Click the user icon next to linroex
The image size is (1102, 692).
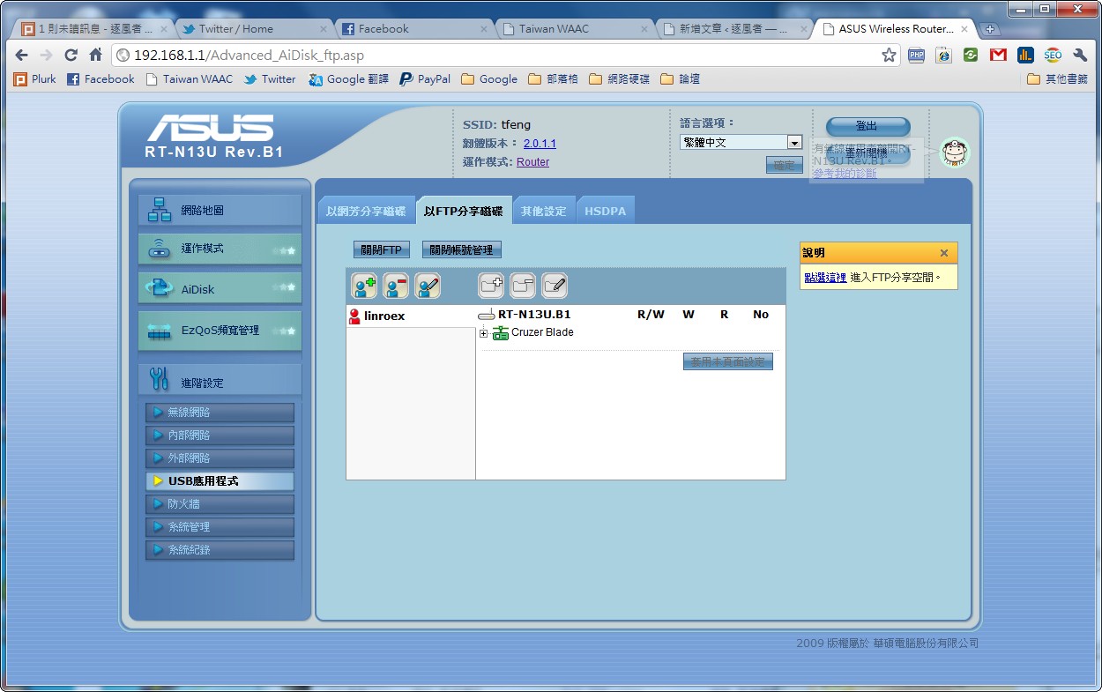(354, 316)
